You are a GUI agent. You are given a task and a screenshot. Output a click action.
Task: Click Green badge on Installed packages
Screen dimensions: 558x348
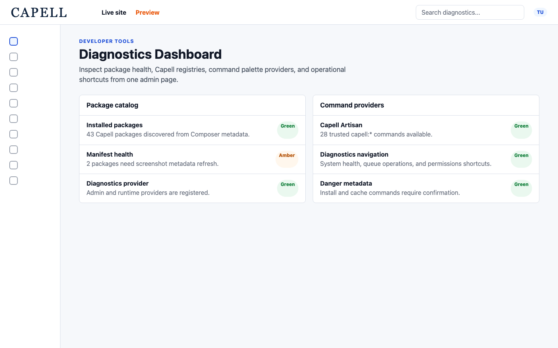(288, 130)
